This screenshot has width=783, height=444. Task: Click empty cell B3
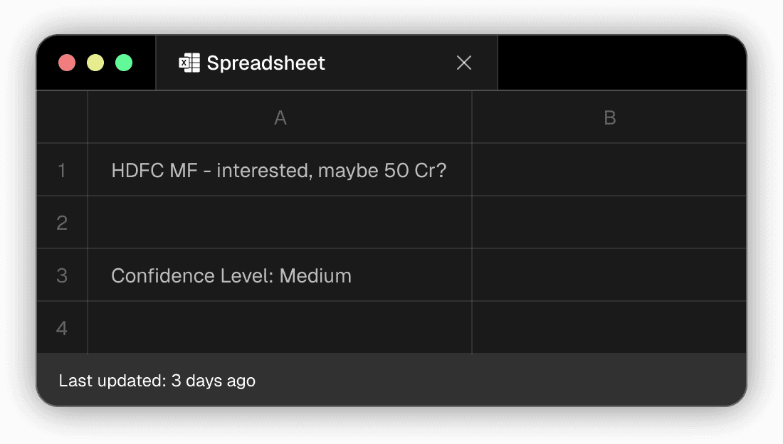(609, 275)
